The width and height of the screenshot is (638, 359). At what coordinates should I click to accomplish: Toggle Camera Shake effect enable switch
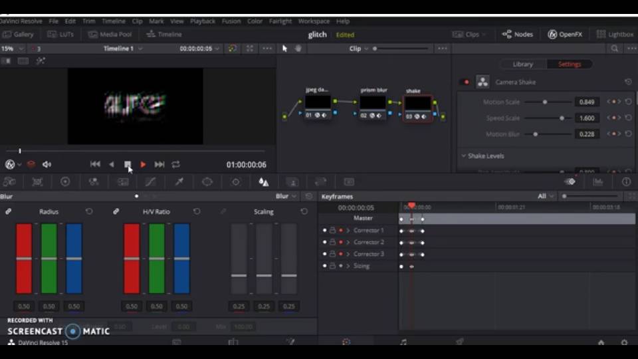pyautogui.click(x=465, y=82)
